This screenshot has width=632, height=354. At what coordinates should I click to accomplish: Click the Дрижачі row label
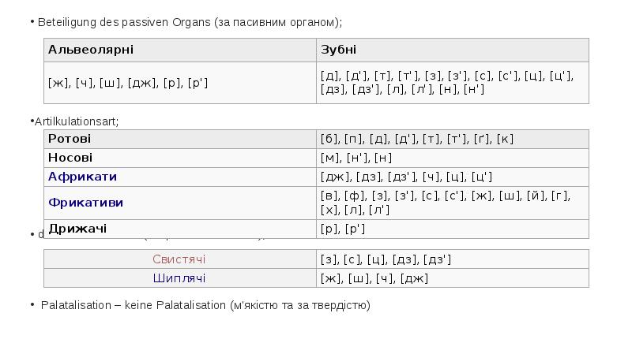click(x=180, y=229)
